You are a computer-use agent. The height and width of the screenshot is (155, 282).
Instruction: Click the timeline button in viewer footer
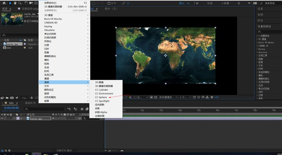[203, 97]
